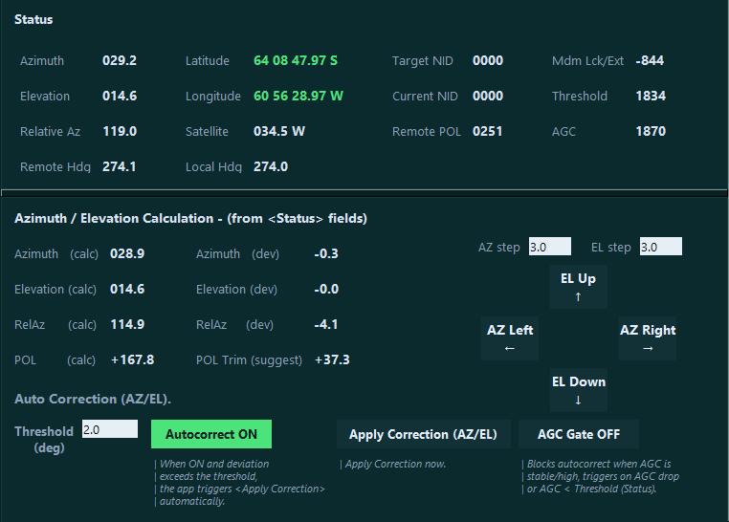
Task: Click the Longitude value 60 56 28.97 W
Action: (298, 97)
